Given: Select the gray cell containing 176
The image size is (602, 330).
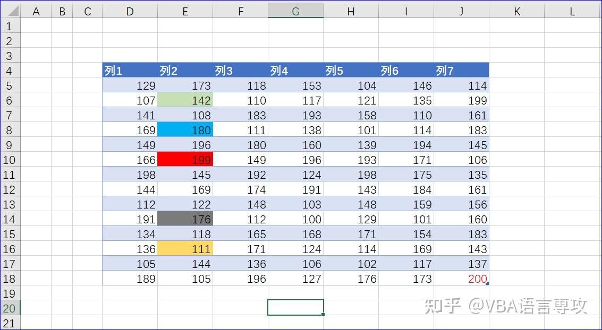Looking at the screenshot, I should 185,219.
